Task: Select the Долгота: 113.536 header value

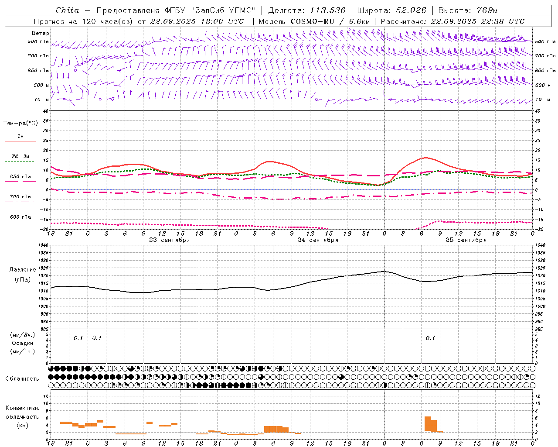Action: 307,10
